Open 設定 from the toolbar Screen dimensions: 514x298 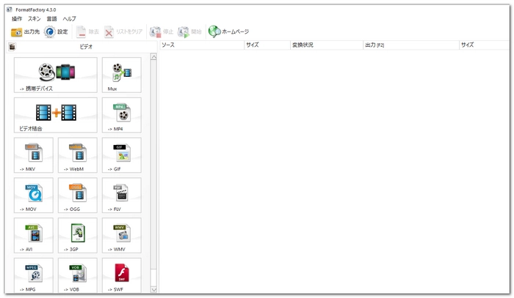(57, 31)
